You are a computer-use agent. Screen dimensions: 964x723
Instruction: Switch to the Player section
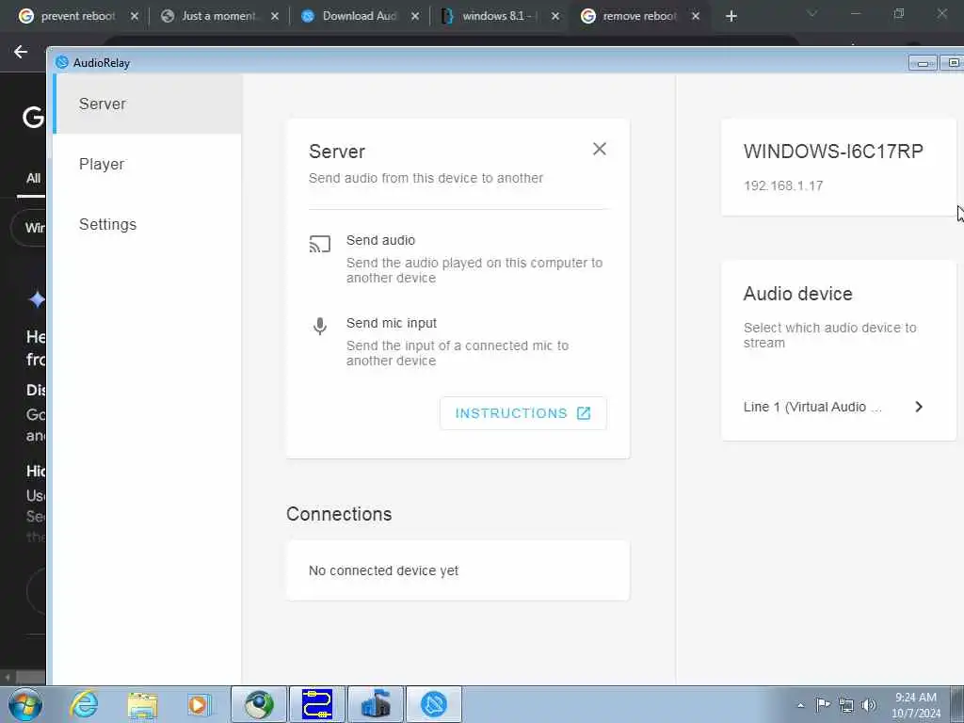coord(148,164)
